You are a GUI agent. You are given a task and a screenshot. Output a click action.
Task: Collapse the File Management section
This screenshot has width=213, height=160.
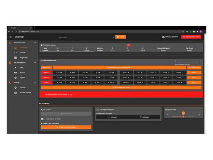pos(35,63)
